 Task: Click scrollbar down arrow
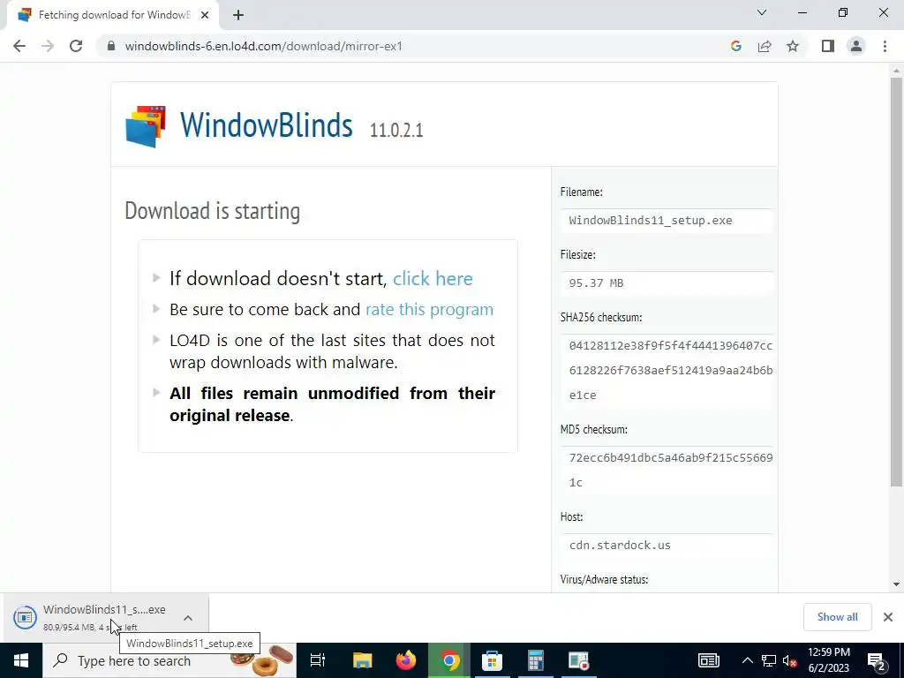point(896,584)
